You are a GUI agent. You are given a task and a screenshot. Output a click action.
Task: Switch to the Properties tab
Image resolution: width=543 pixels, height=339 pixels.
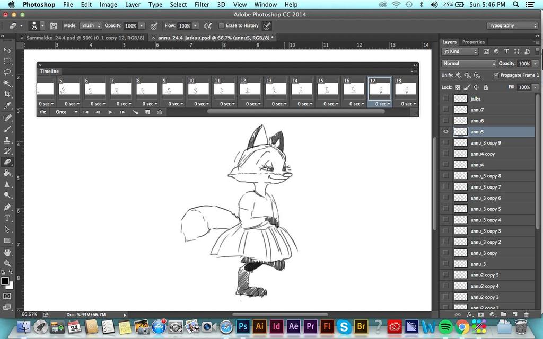474,42
